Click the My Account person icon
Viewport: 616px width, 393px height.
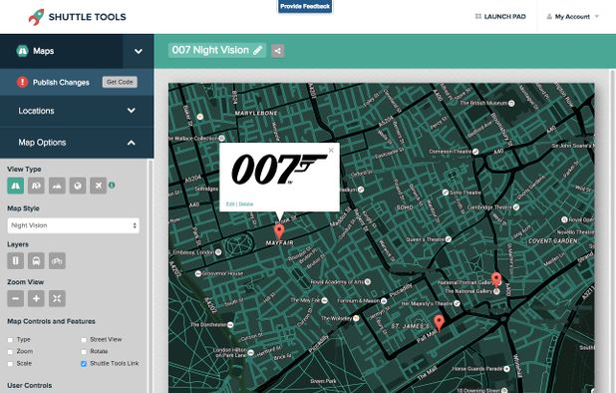point(549,17)
